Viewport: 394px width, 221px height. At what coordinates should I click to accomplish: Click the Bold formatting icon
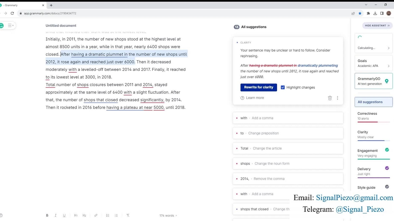[x=47, y=215]
